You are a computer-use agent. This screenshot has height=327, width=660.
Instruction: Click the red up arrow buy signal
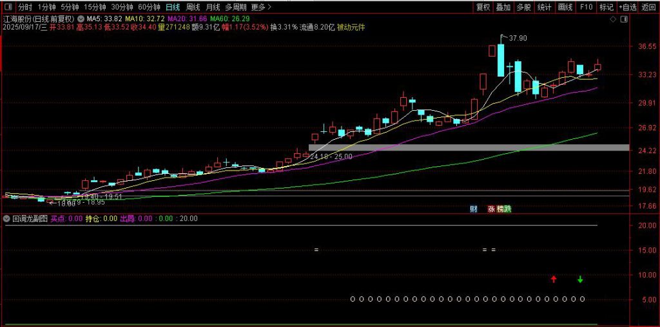coord(554,279)
